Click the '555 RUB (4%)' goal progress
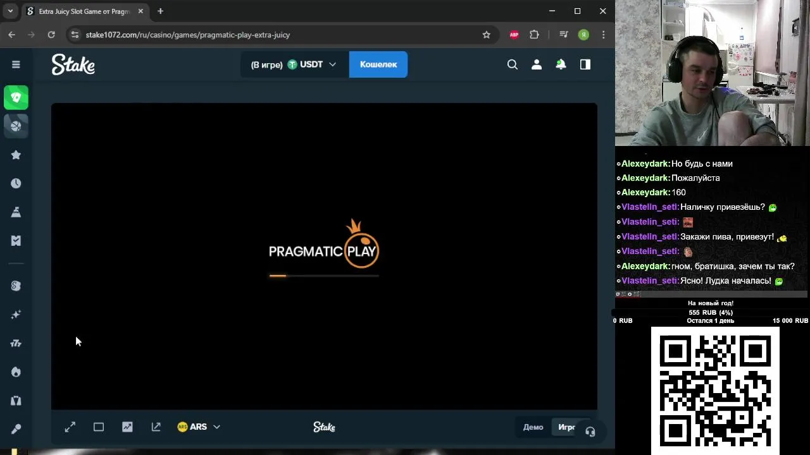This screenshot has width=810, height=455. 711,312
